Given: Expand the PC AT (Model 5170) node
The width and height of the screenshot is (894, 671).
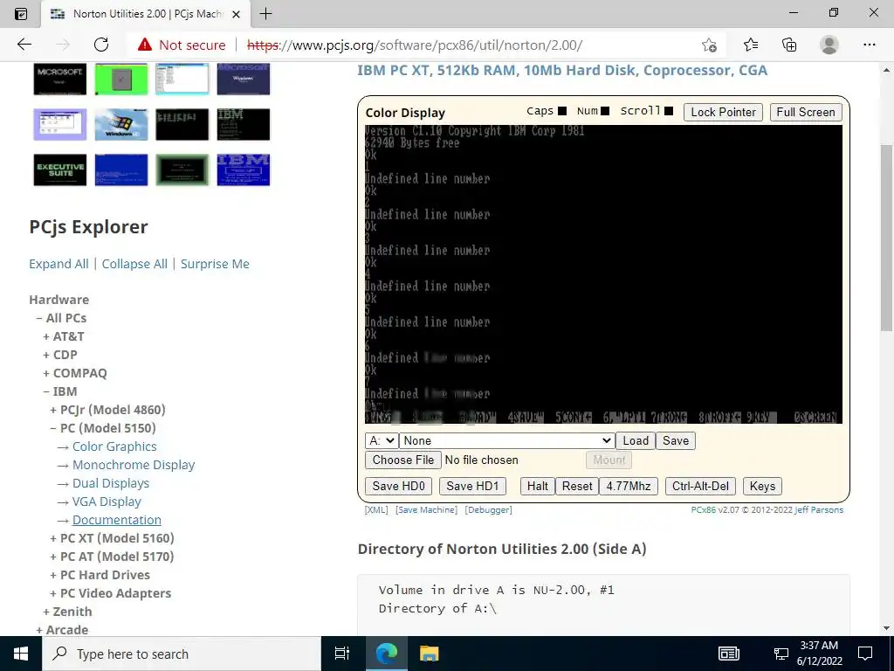Looking at the screenshot, I should tap(53, 557).
